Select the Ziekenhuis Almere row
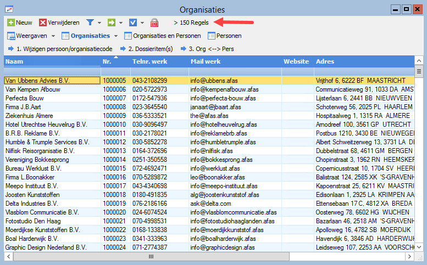 tap(209, 116)
